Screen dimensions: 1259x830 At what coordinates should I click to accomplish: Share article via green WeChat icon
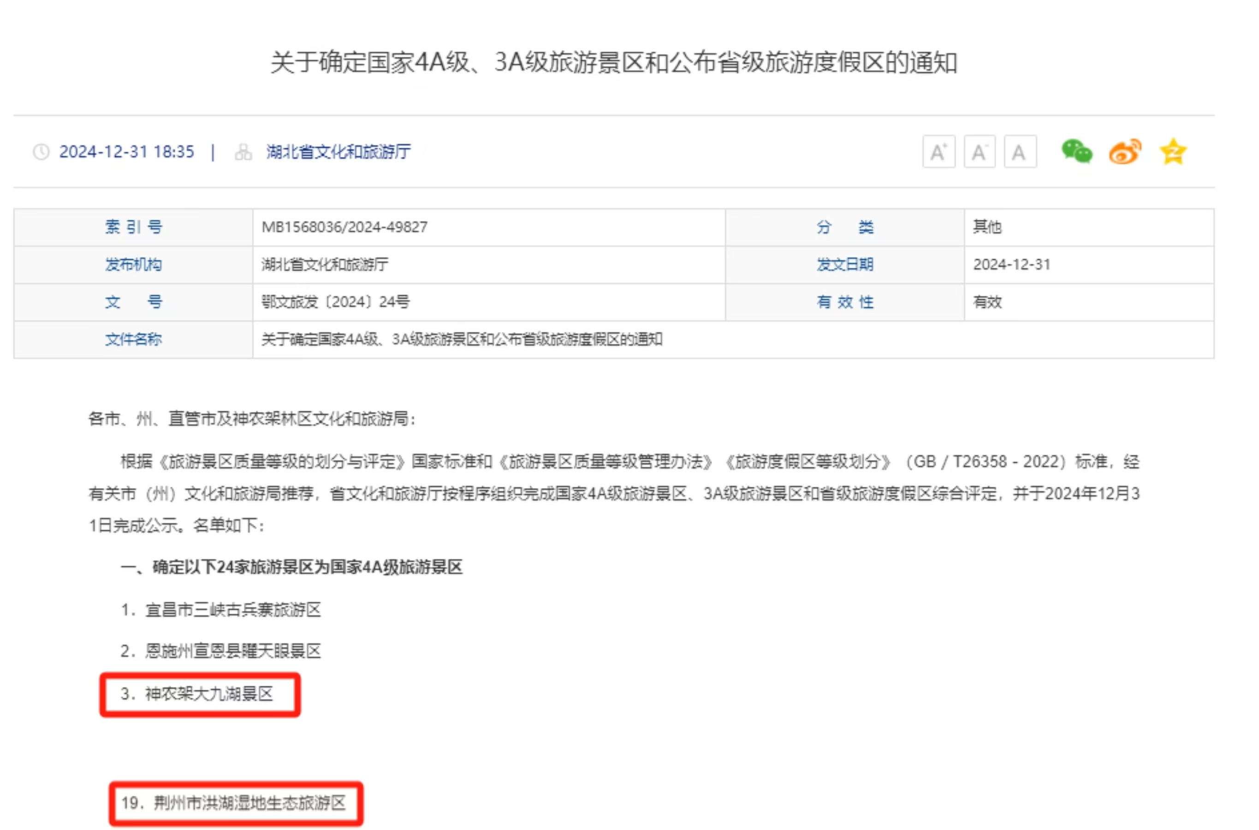coord(1076,152)
